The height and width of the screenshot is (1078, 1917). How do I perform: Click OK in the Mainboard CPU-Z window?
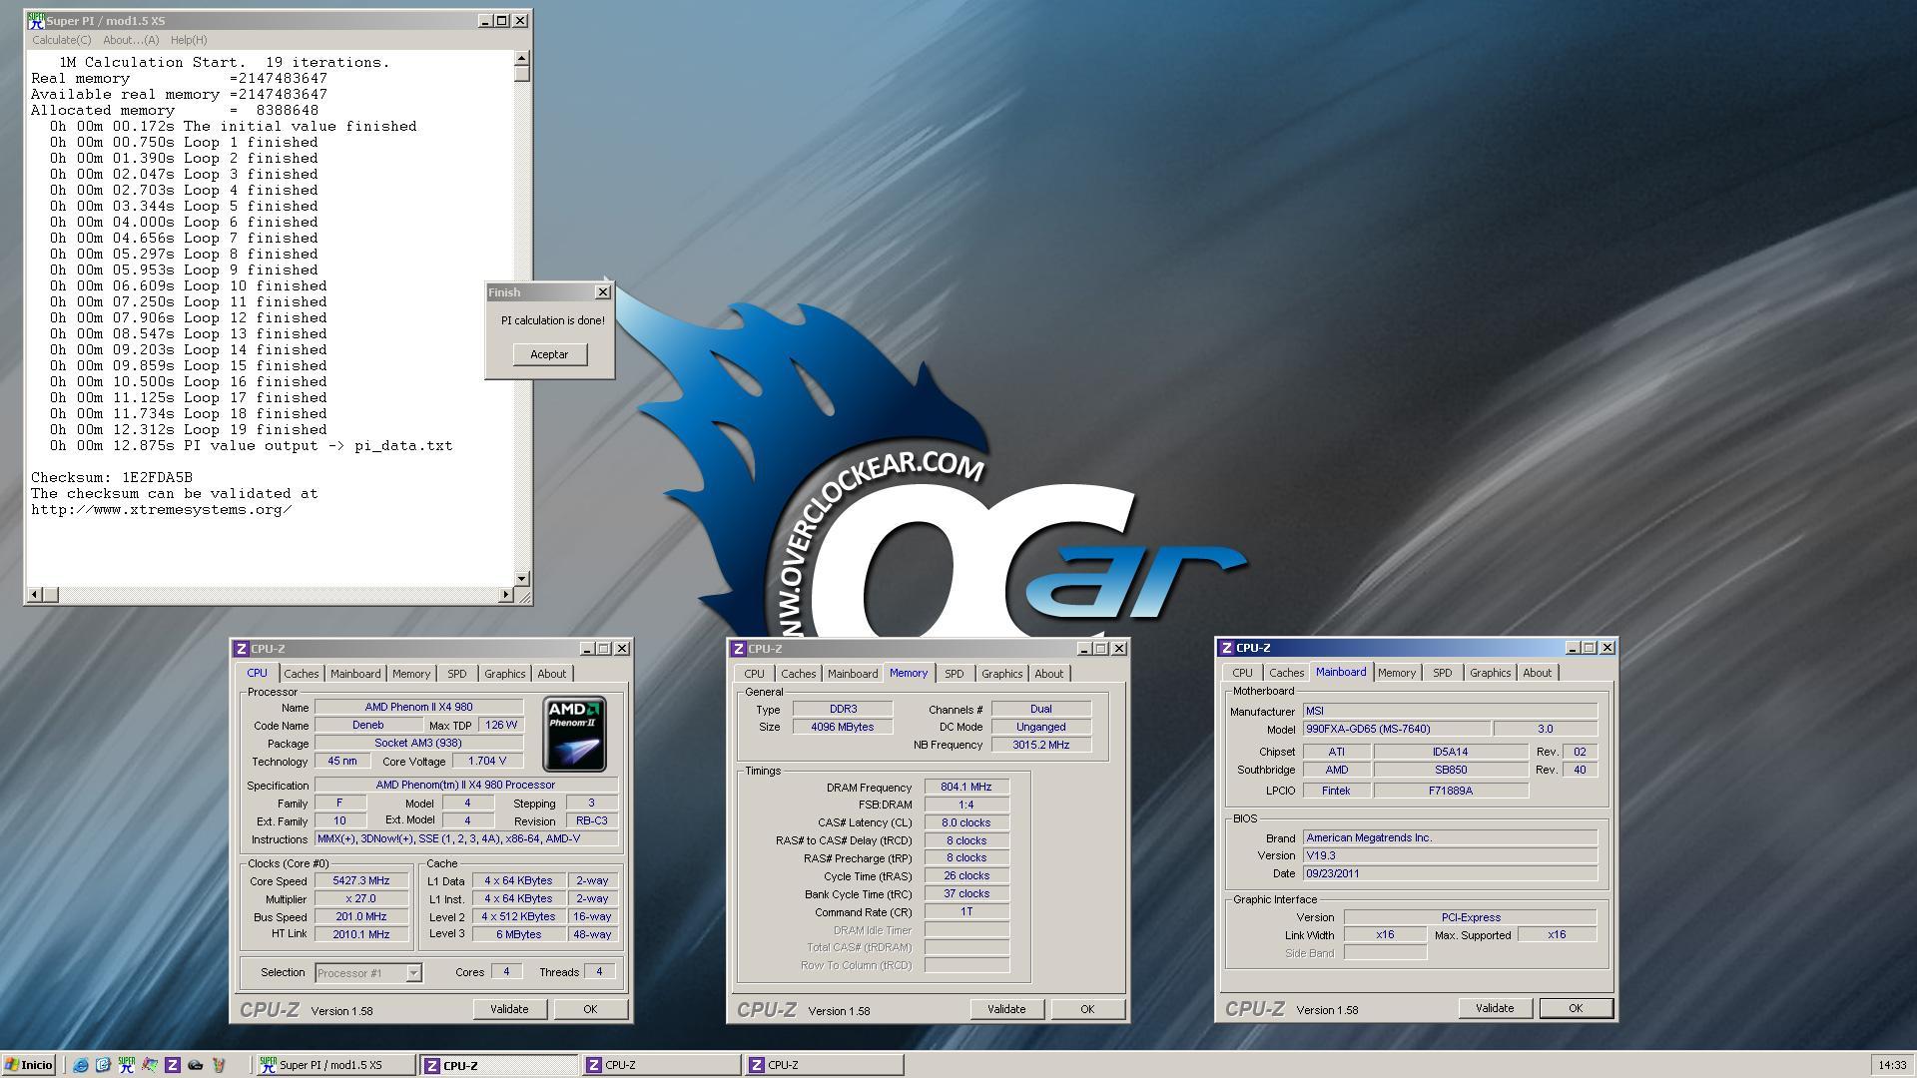click(x=1576, y=1008)
